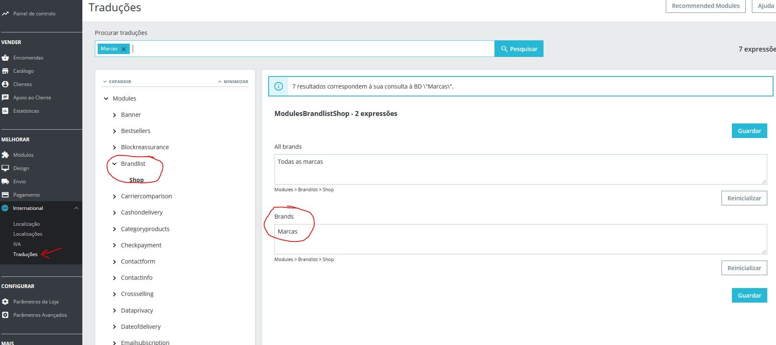
Task: Open Traduções submenu item
Action: pos(25,254)
